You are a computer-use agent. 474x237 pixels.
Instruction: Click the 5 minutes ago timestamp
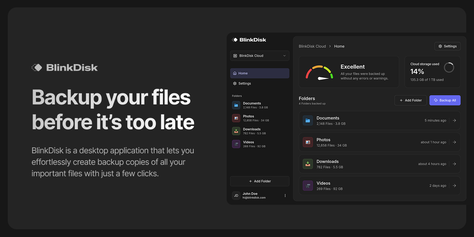tap(435, 120)
